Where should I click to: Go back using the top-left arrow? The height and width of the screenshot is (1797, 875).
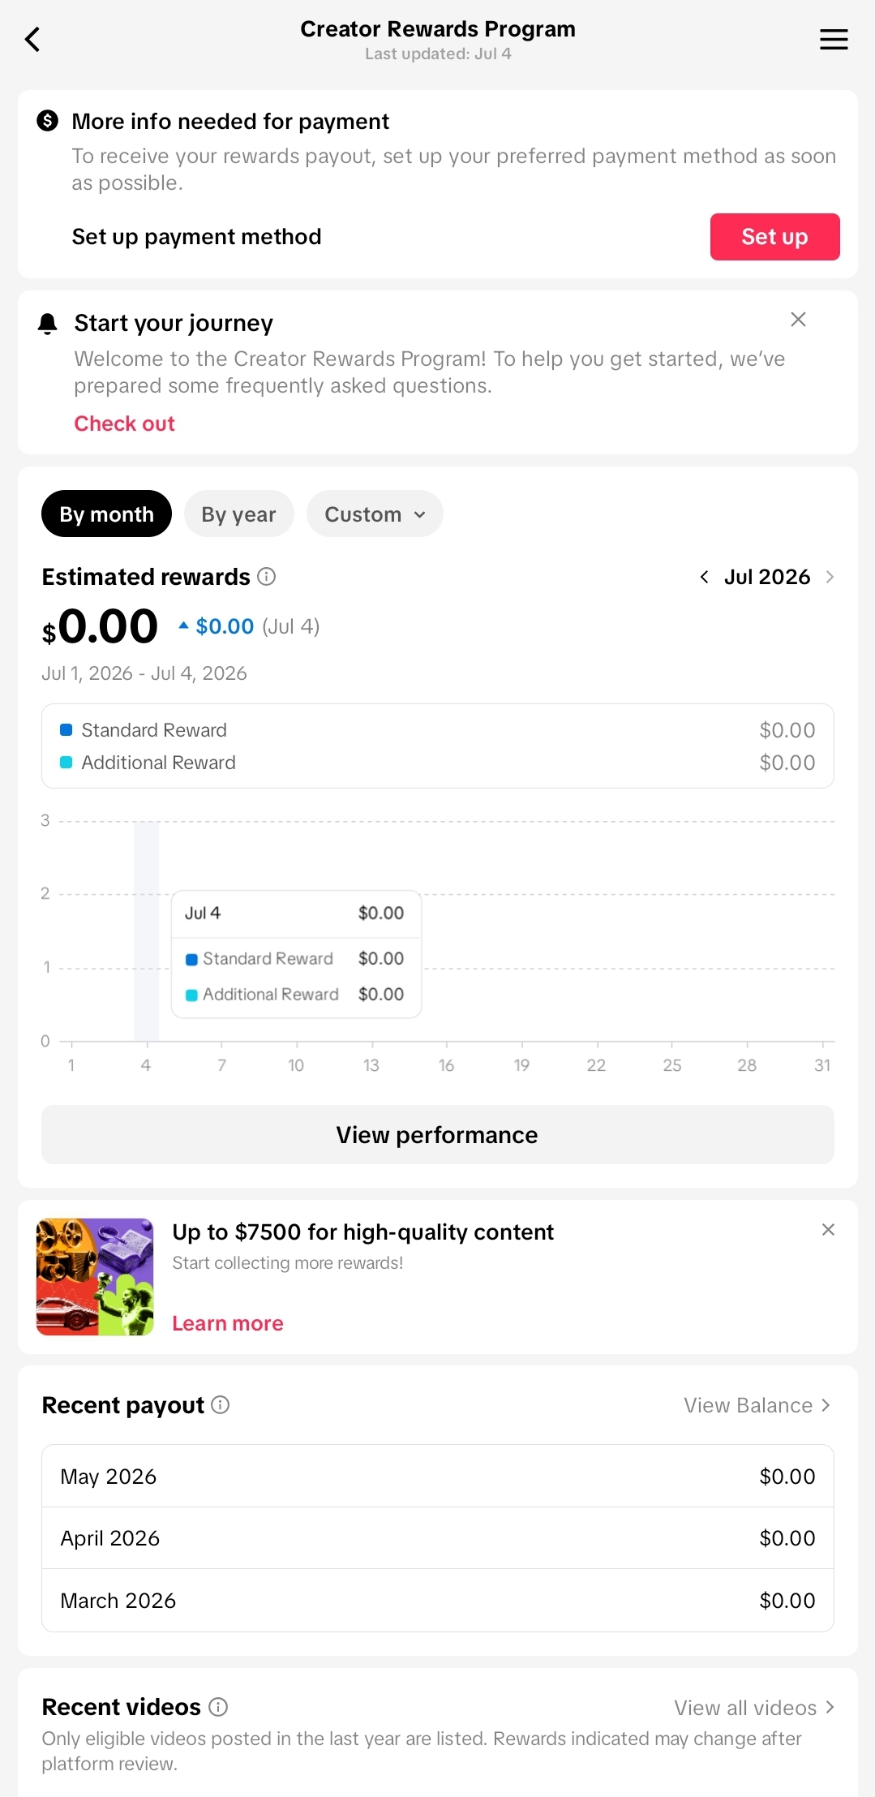32,39
